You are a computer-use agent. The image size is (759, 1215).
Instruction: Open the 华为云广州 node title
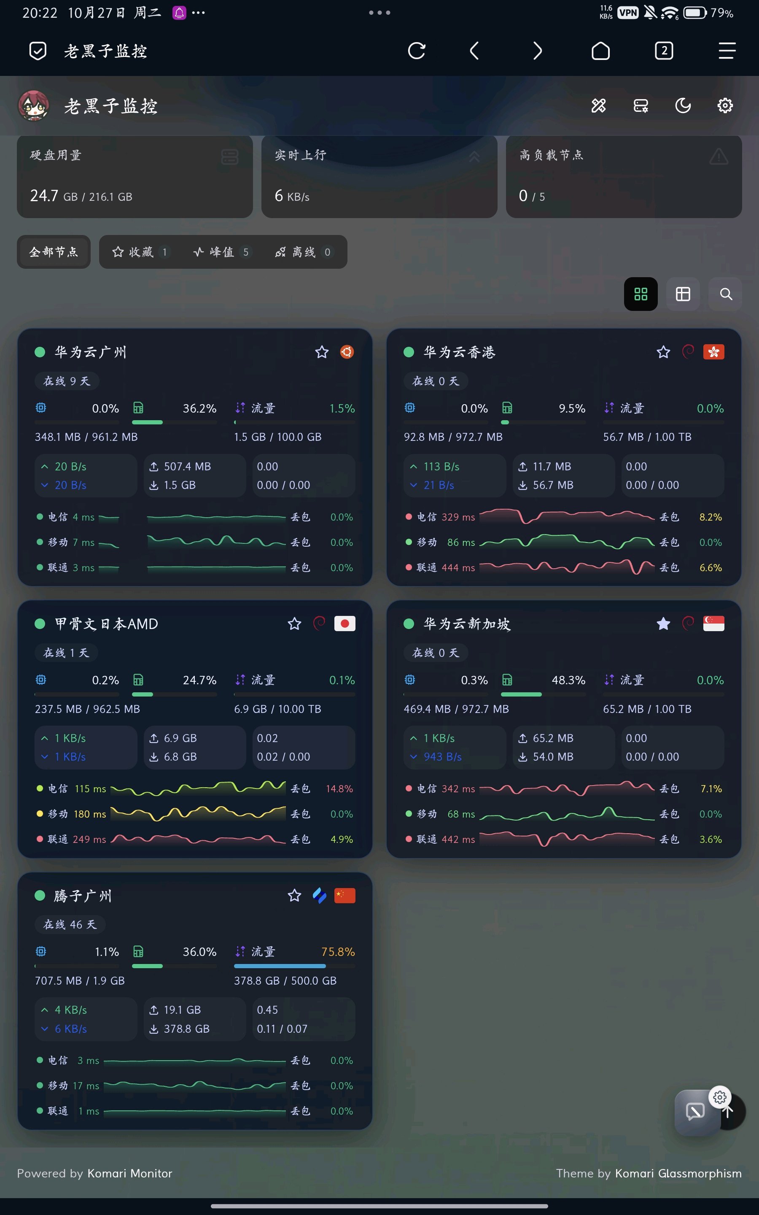coord(90,352)
